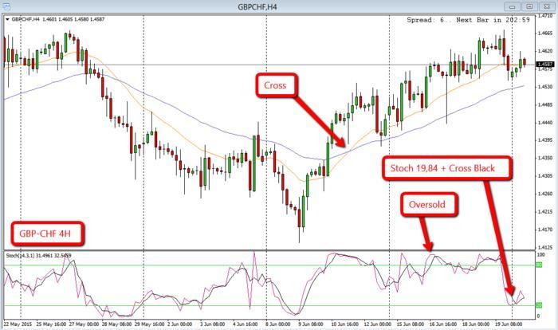This screenshot has width=558, height=330.
Task: Click the 1.4710 price scale label
Action: tap(544, 16)
